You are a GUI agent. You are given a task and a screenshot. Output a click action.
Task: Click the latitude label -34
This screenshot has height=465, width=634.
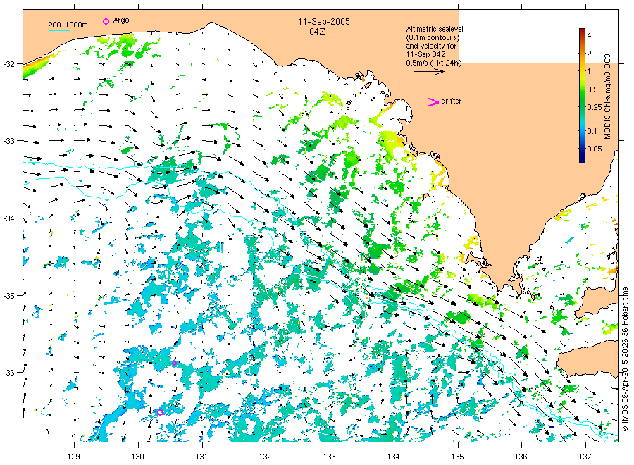click(8, 218)
